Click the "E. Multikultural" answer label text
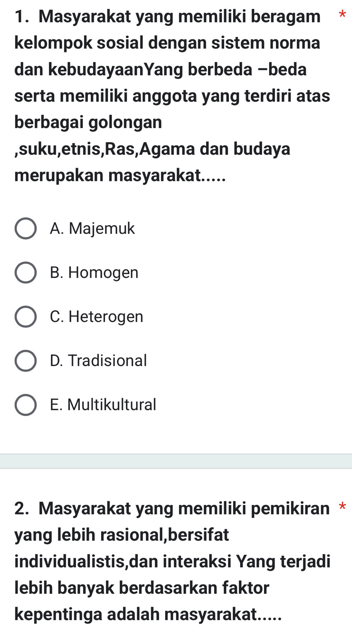Image resolution: width=352 pixels, height=637 pixels. pos(103,404)
